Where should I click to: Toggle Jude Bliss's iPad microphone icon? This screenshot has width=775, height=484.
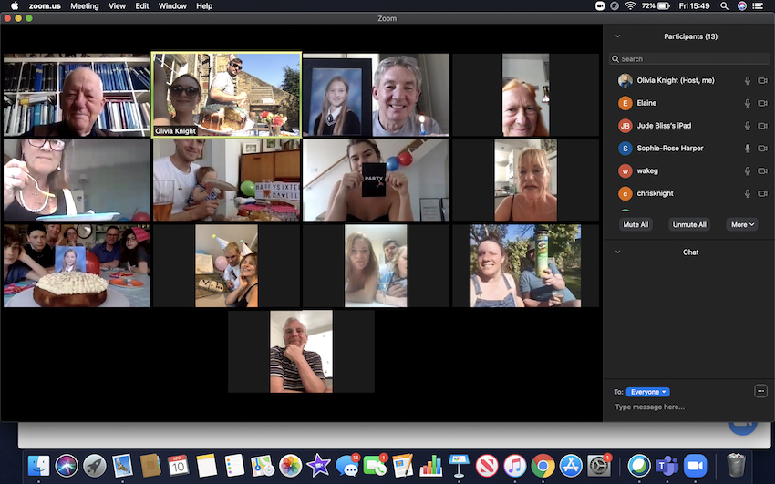pyautogui.click(x=748, y=126)
